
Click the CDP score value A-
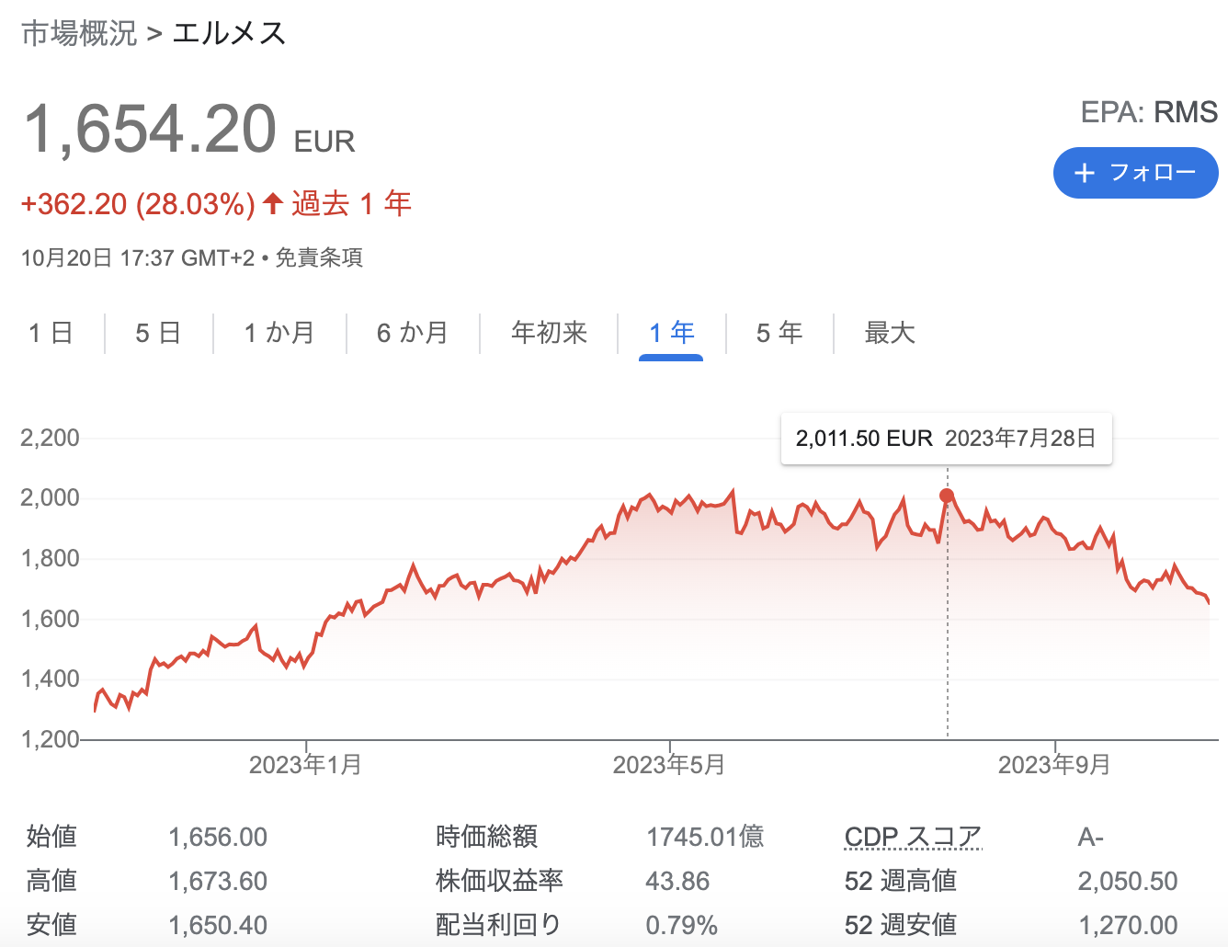click(1091, 837)
